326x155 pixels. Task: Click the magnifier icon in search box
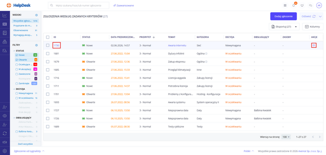coord(51,6)
